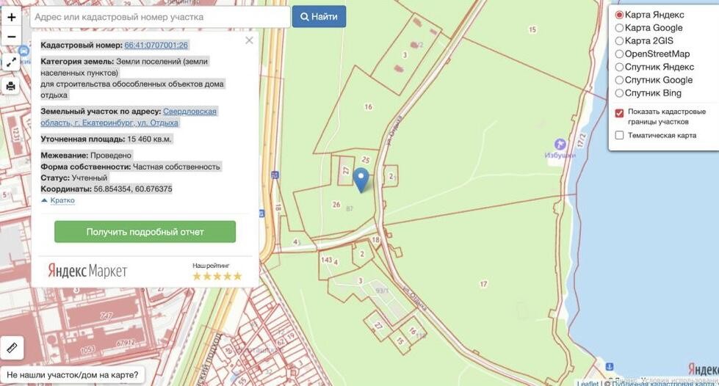
Task: Click parcel number 17 near the lake
Action: [483, 284]
